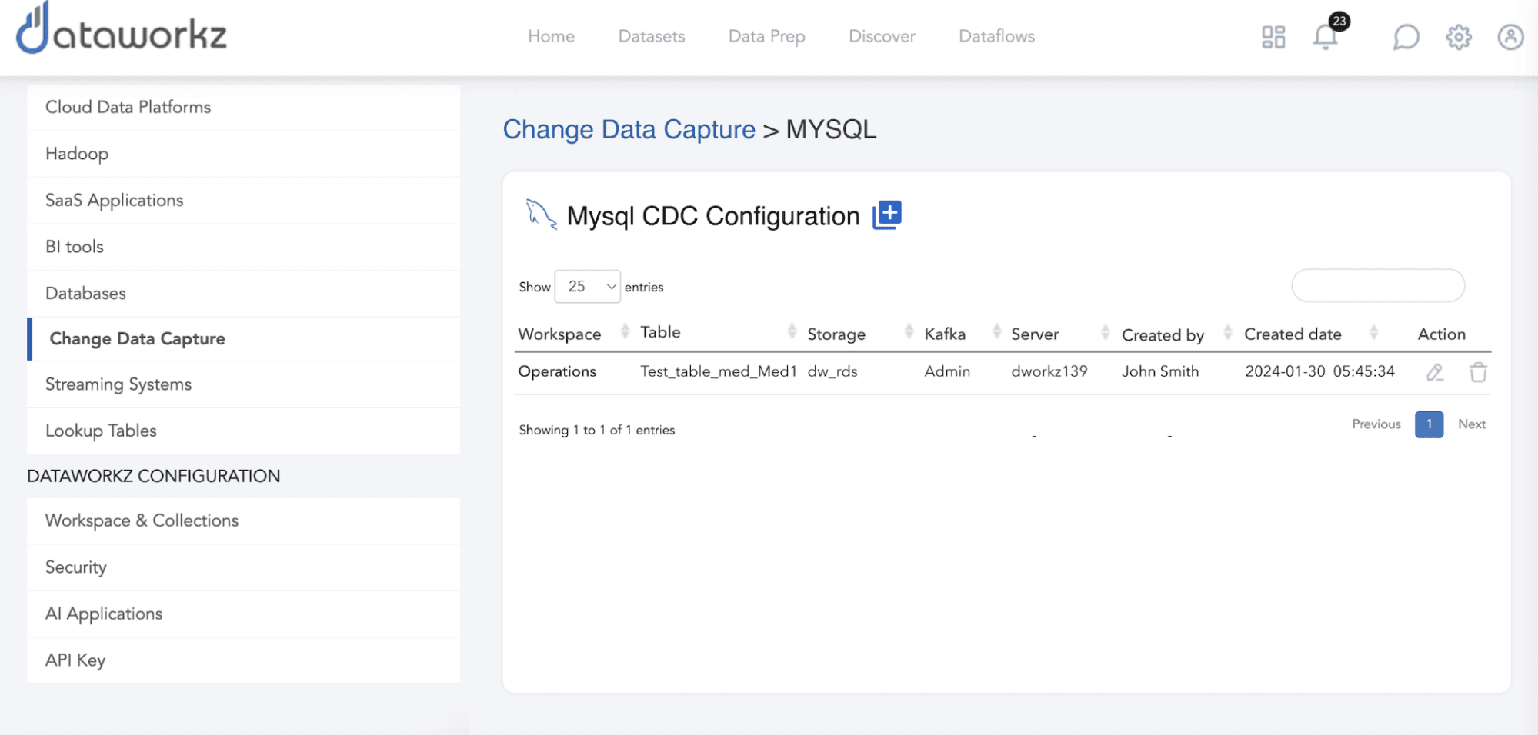Sort table by Created date column
This screenshot has width=1538, height=735.
[1293, 334]
